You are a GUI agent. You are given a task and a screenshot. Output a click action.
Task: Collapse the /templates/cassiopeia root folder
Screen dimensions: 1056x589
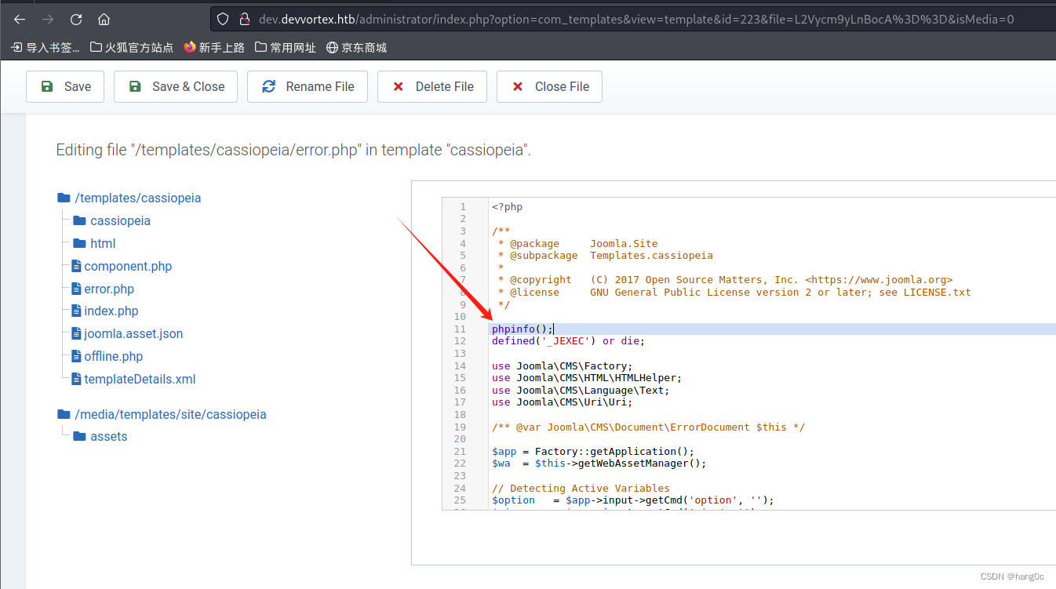tap(129, 198)
